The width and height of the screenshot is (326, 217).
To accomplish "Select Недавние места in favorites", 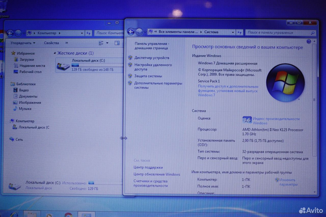I will click(32, 66).
